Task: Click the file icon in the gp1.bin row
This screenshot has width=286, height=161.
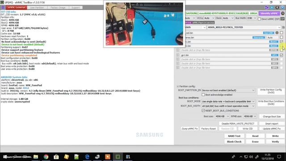Action: pos(178,55)
